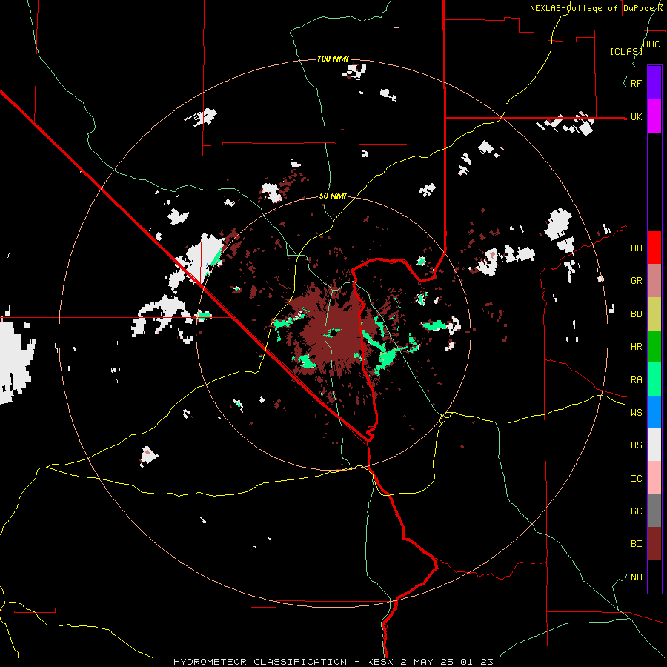
Task: Click the IC pink legend swatch
Action: click(654, 478)
